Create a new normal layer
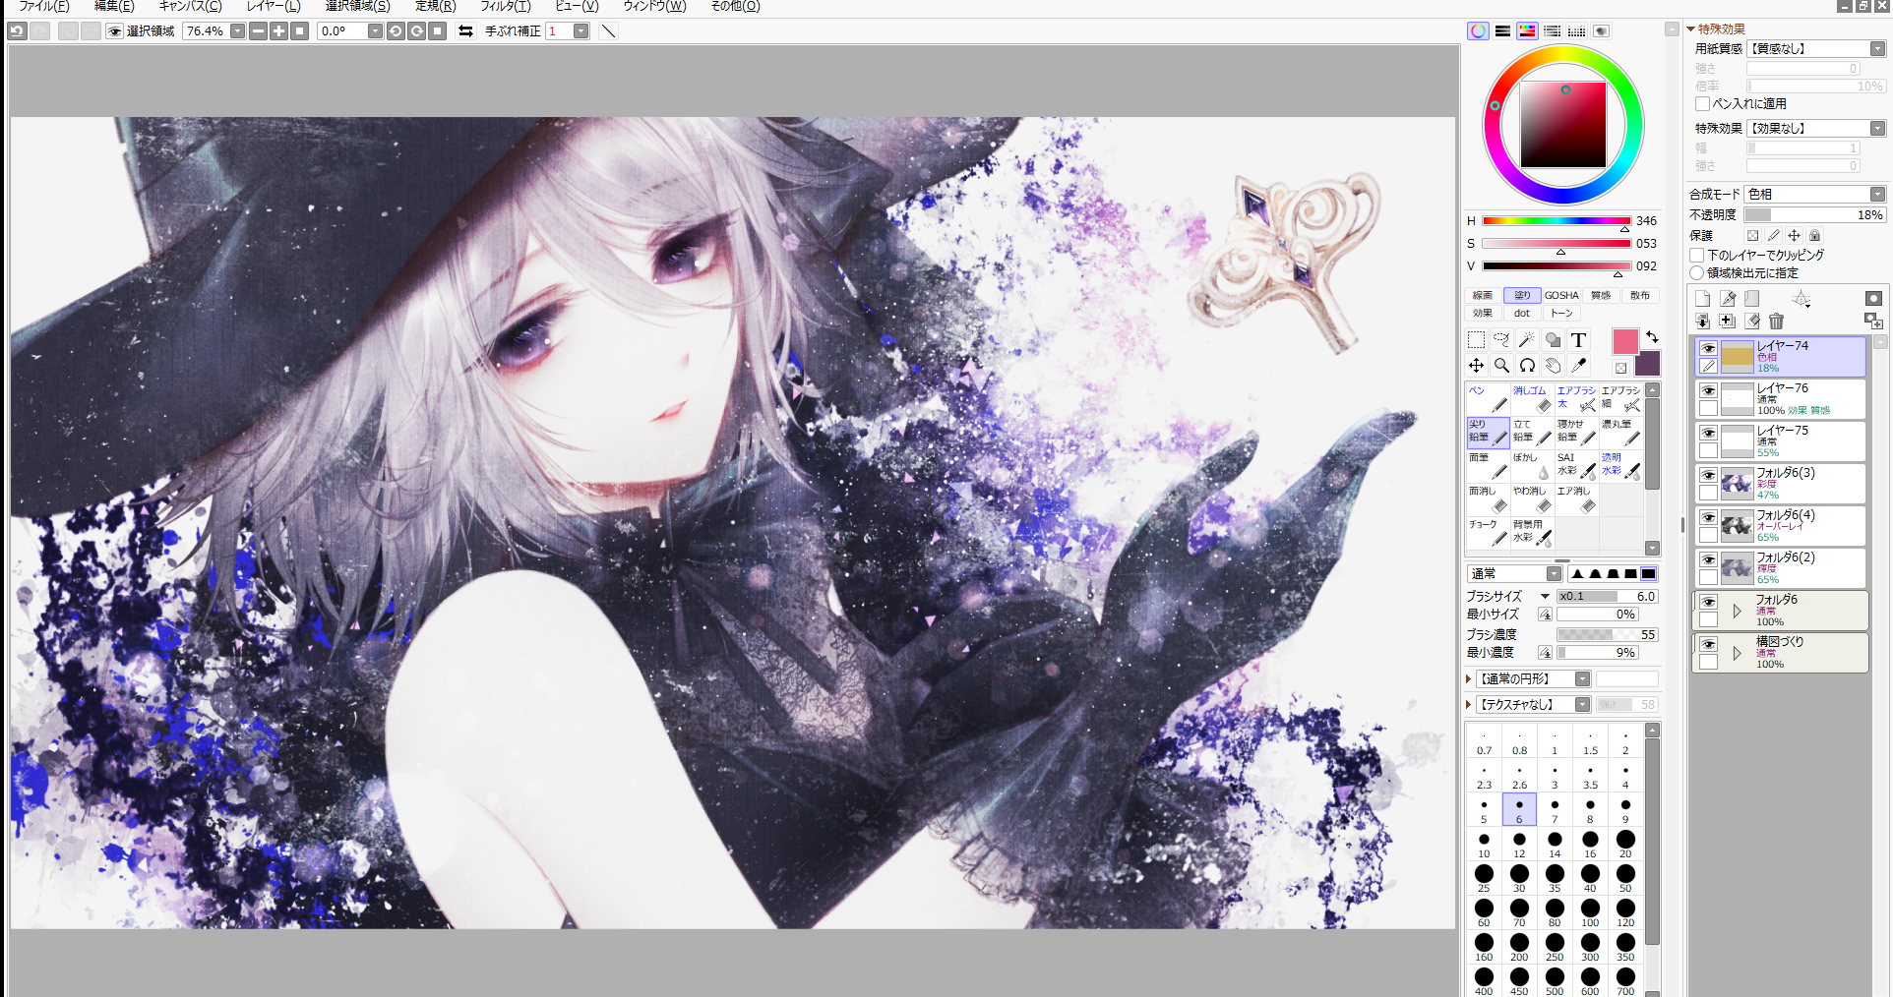The height and width of the screenshot is (997, 1893). pos(1702,298)
